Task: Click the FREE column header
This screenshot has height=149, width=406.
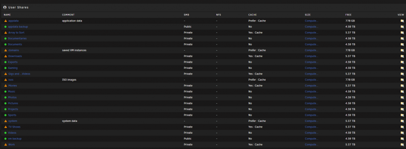Action: (348, 15)
